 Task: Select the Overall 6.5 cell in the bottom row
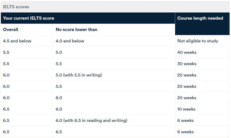tap(6, 132)
